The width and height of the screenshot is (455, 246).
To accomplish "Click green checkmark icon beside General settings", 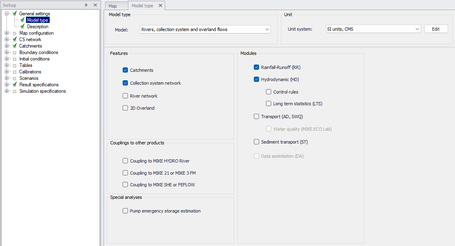I will tap(15, 13).
